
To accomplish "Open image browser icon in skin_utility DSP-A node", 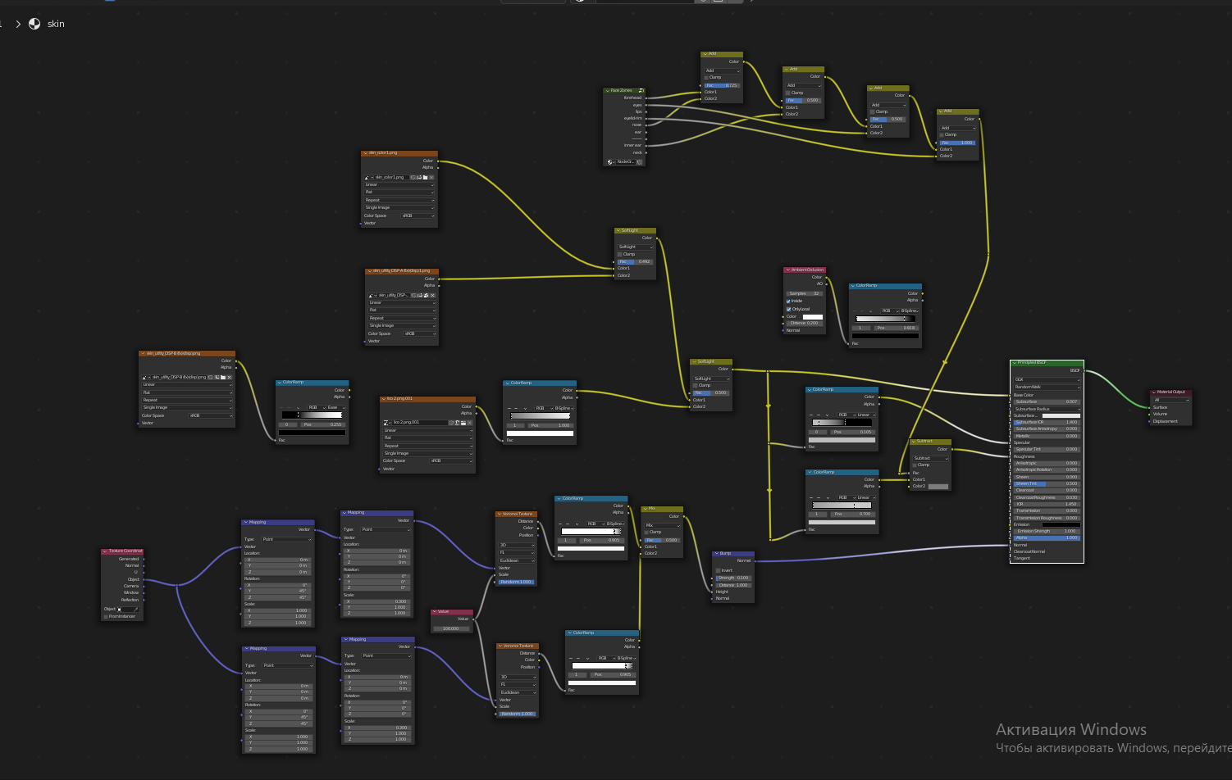I will click(x=372, y=295).
